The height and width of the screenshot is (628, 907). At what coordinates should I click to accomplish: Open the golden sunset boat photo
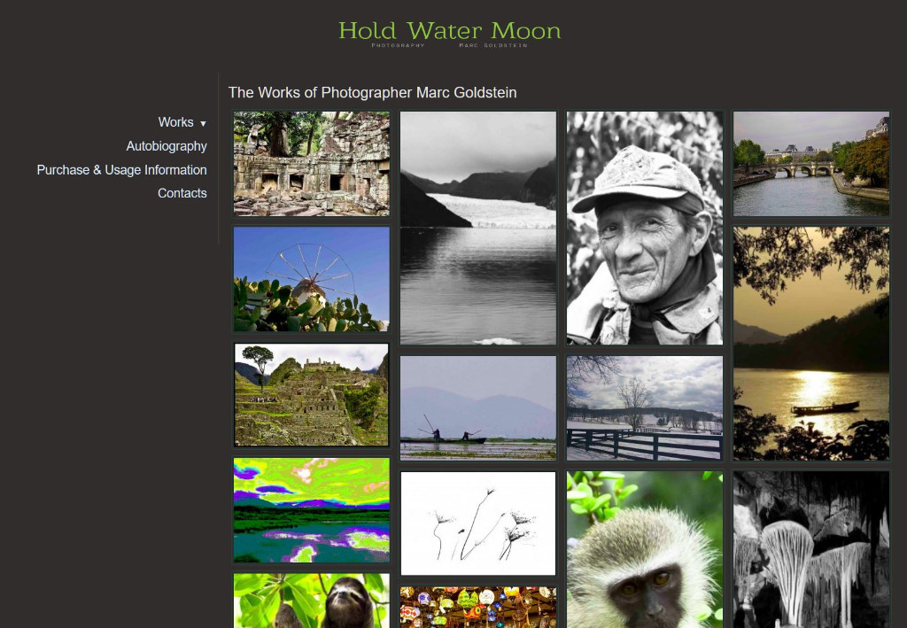[x=811, y=344]
